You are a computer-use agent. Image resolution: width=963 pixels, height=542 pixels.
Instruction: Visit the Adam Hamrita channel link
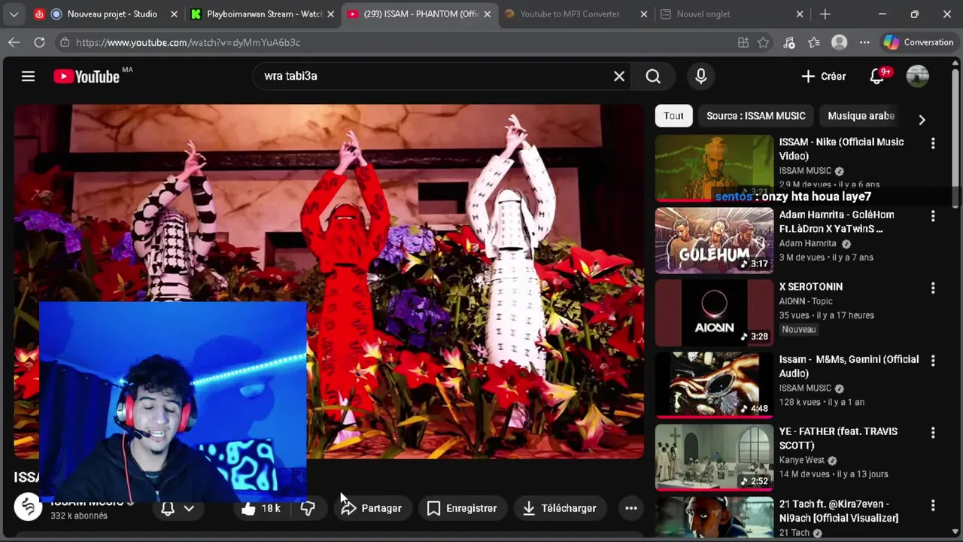[807, 243]
